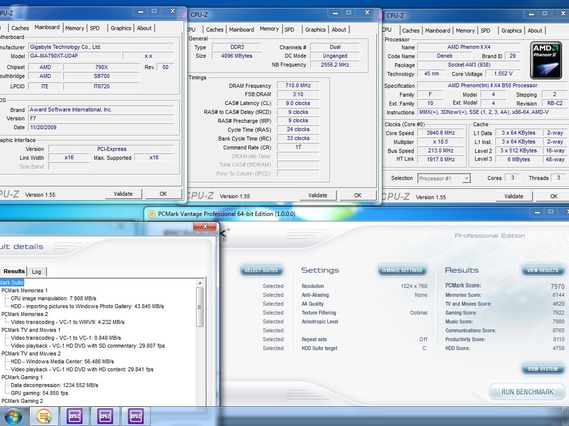Screen dimensions: 569x426
Task: Open the Windows Start orb
Action: point(12,417)
